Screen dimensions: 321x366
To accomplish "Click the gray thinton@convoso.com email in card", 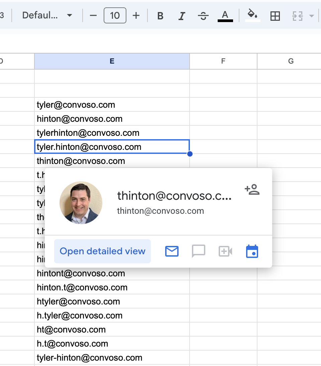I will tap(160, 211).
